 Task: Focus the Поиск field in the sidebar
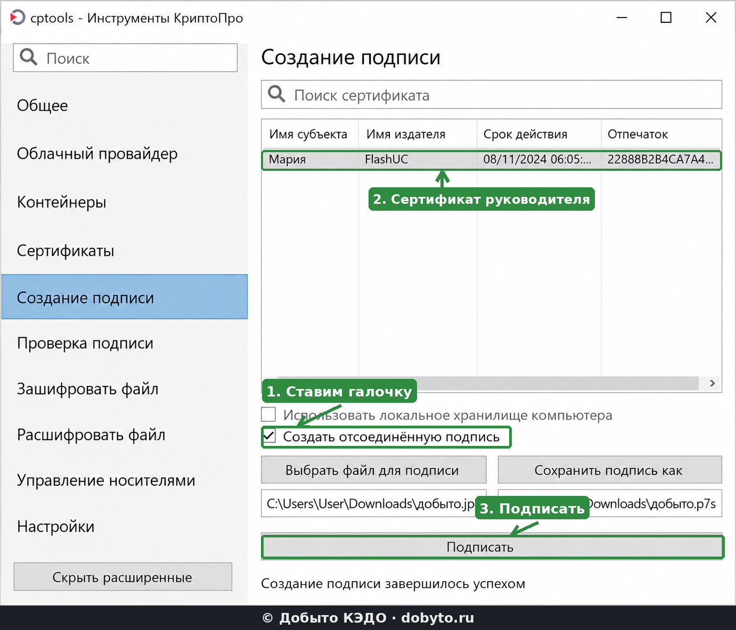[125, 57]
